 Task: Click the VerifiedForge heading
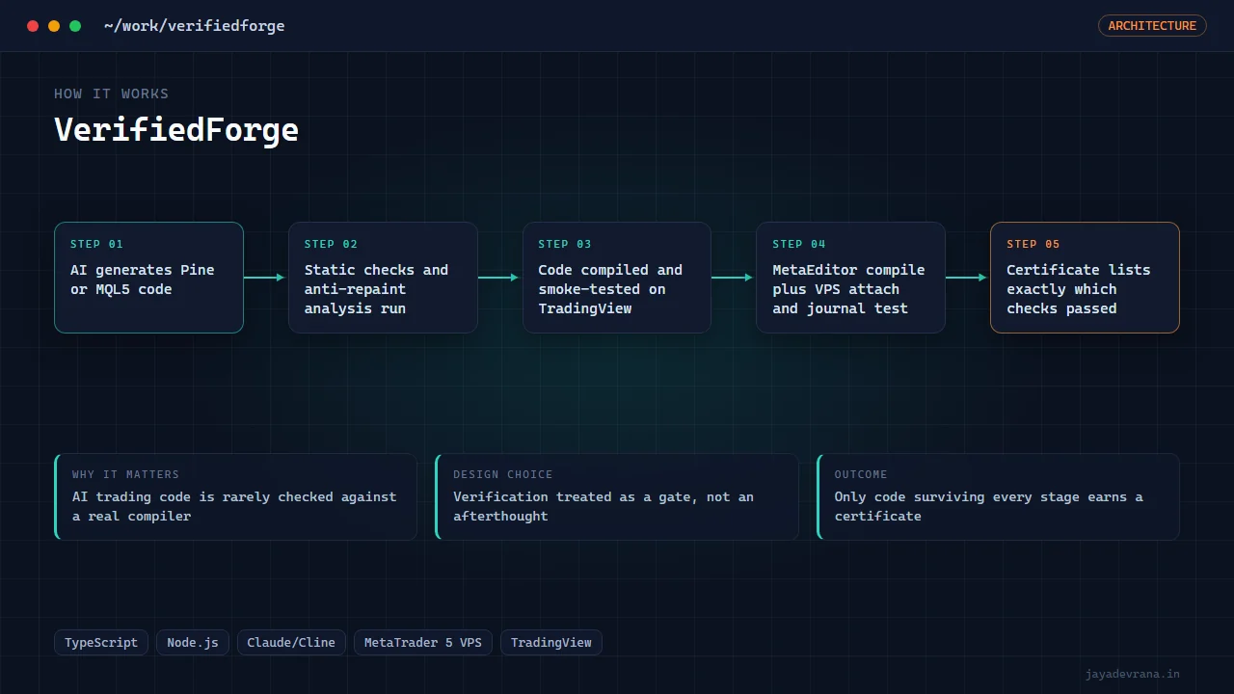[176, 130]
